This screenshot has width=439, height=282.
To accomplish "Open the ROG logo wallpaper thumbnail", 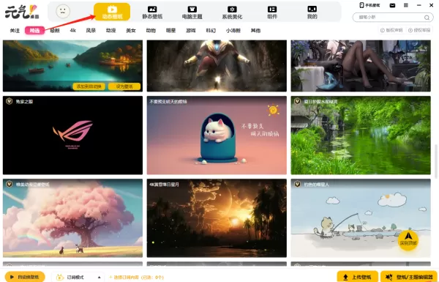I will tap(72, 135).
